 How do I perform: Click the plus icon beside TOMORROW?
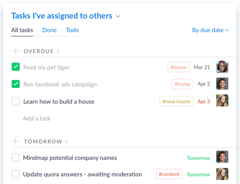15,141
